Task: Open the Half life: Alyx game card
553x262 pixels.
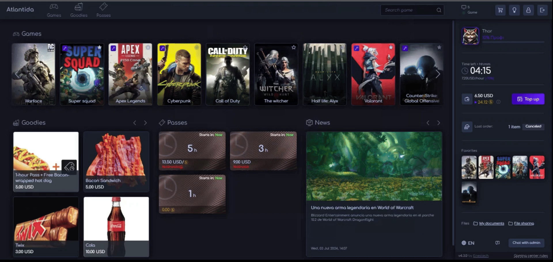Action: [325, 74]
